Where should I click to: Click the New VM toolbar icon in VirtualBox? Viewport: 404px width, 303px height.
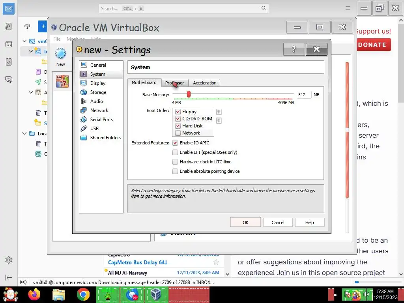point(60,57)
